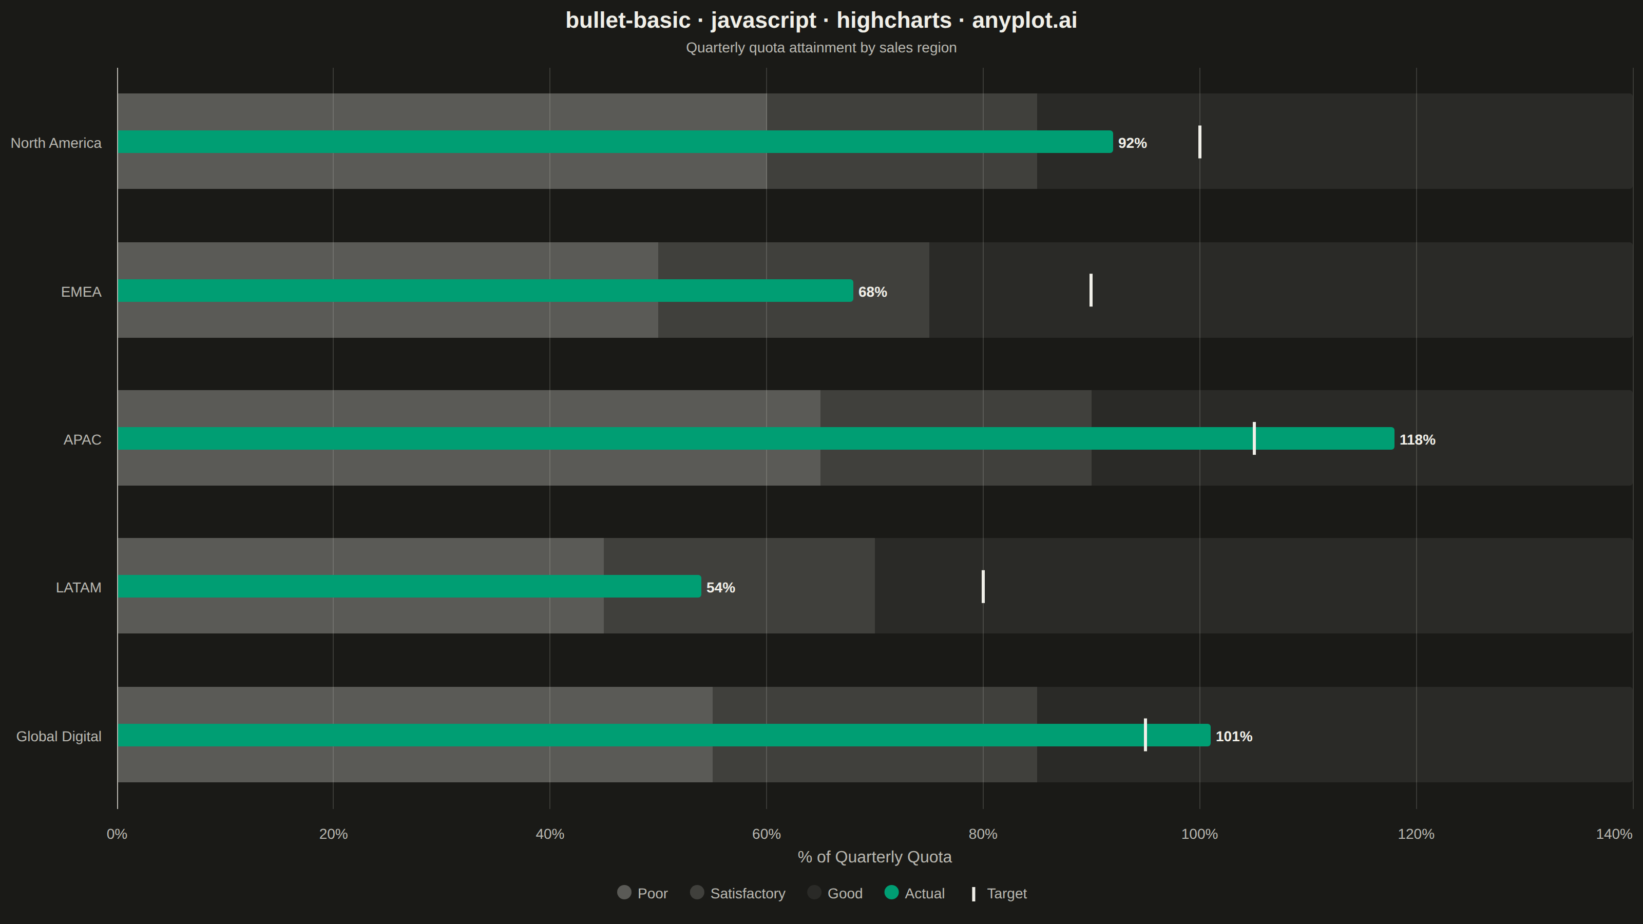The width and height of the screenshot is (1643, 924).
Task: Select the APAC green actual bar
Action: [x=756, y=439]
